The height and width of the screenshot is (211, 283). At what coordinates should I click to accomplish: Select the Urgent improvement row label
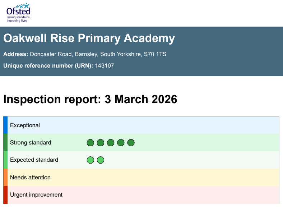[36, 195]
